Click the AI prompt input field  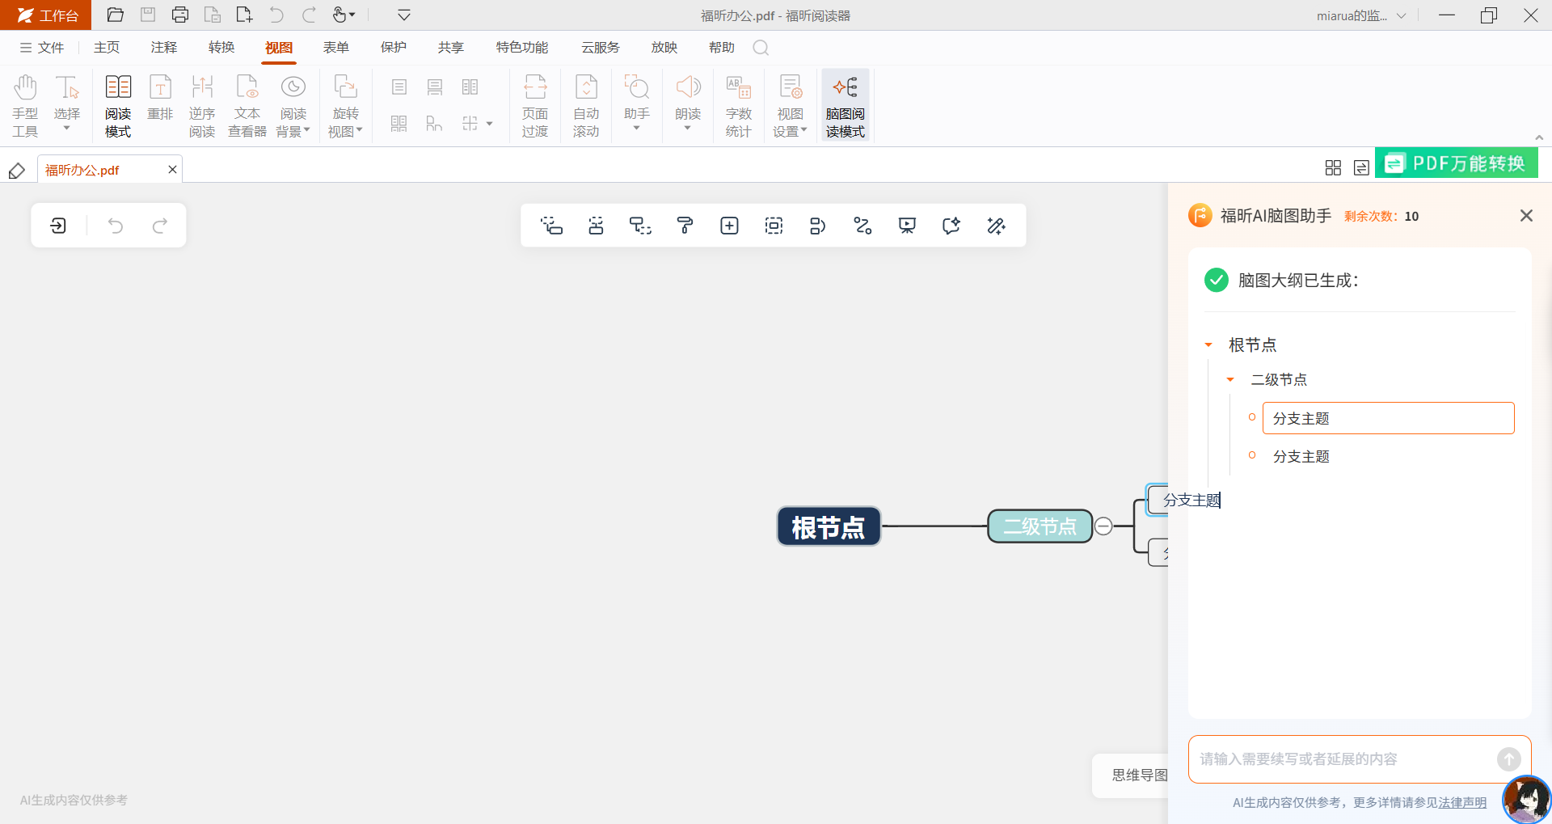(x=1342, y=759)
